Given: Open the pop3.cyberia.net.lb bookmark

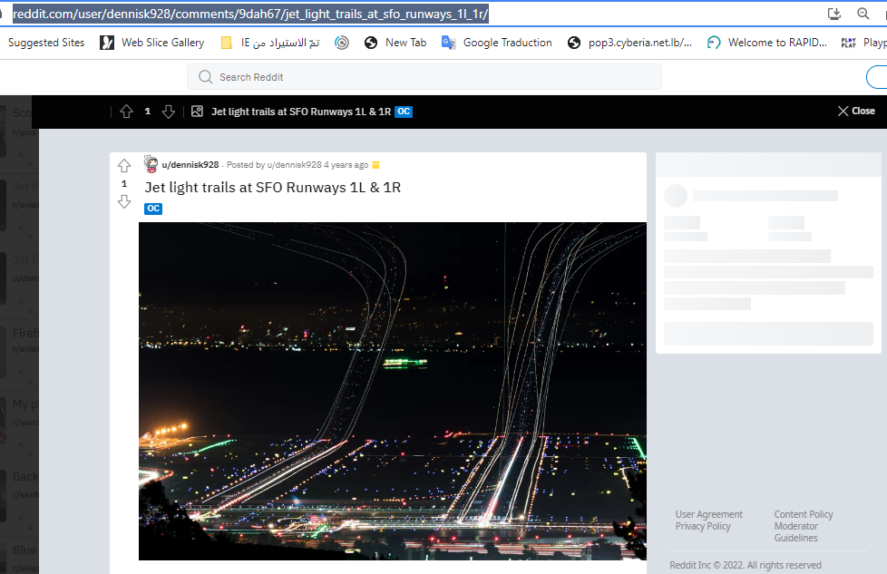Looking at the screenshot, I should click(629, 43).
